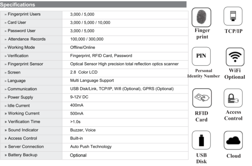The width and height of the screenshot is (252, 166).
Task: Select the TCP/IP ethernet plug icon
Action: click(x=233, y=16)
